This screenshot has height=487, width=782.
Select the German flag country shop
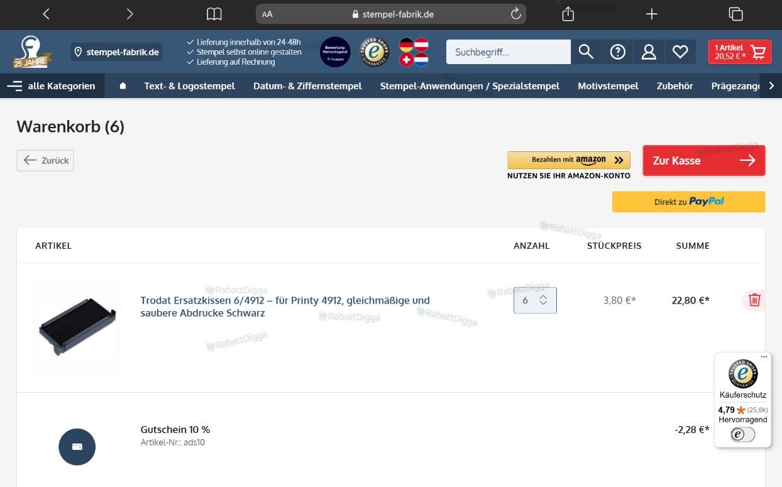point(406,44)
